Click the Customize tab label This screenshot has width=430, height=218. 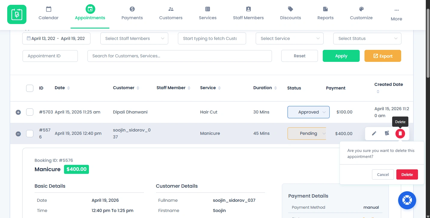(361, 18)
